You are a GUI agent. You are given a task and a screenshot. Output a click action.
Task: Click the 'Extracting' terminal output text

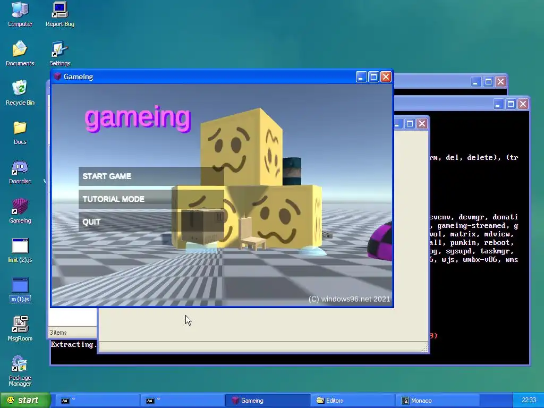73,344
